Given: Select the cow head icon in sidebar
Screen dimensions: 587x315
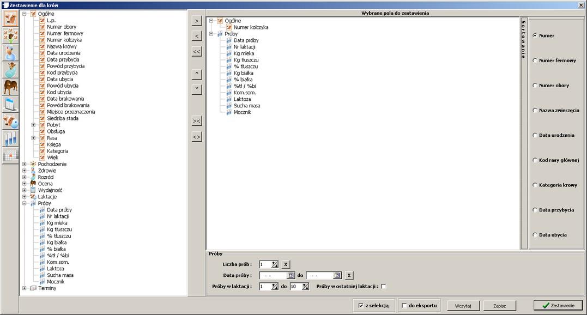Looking at the screenshot, I should [10, 19].
